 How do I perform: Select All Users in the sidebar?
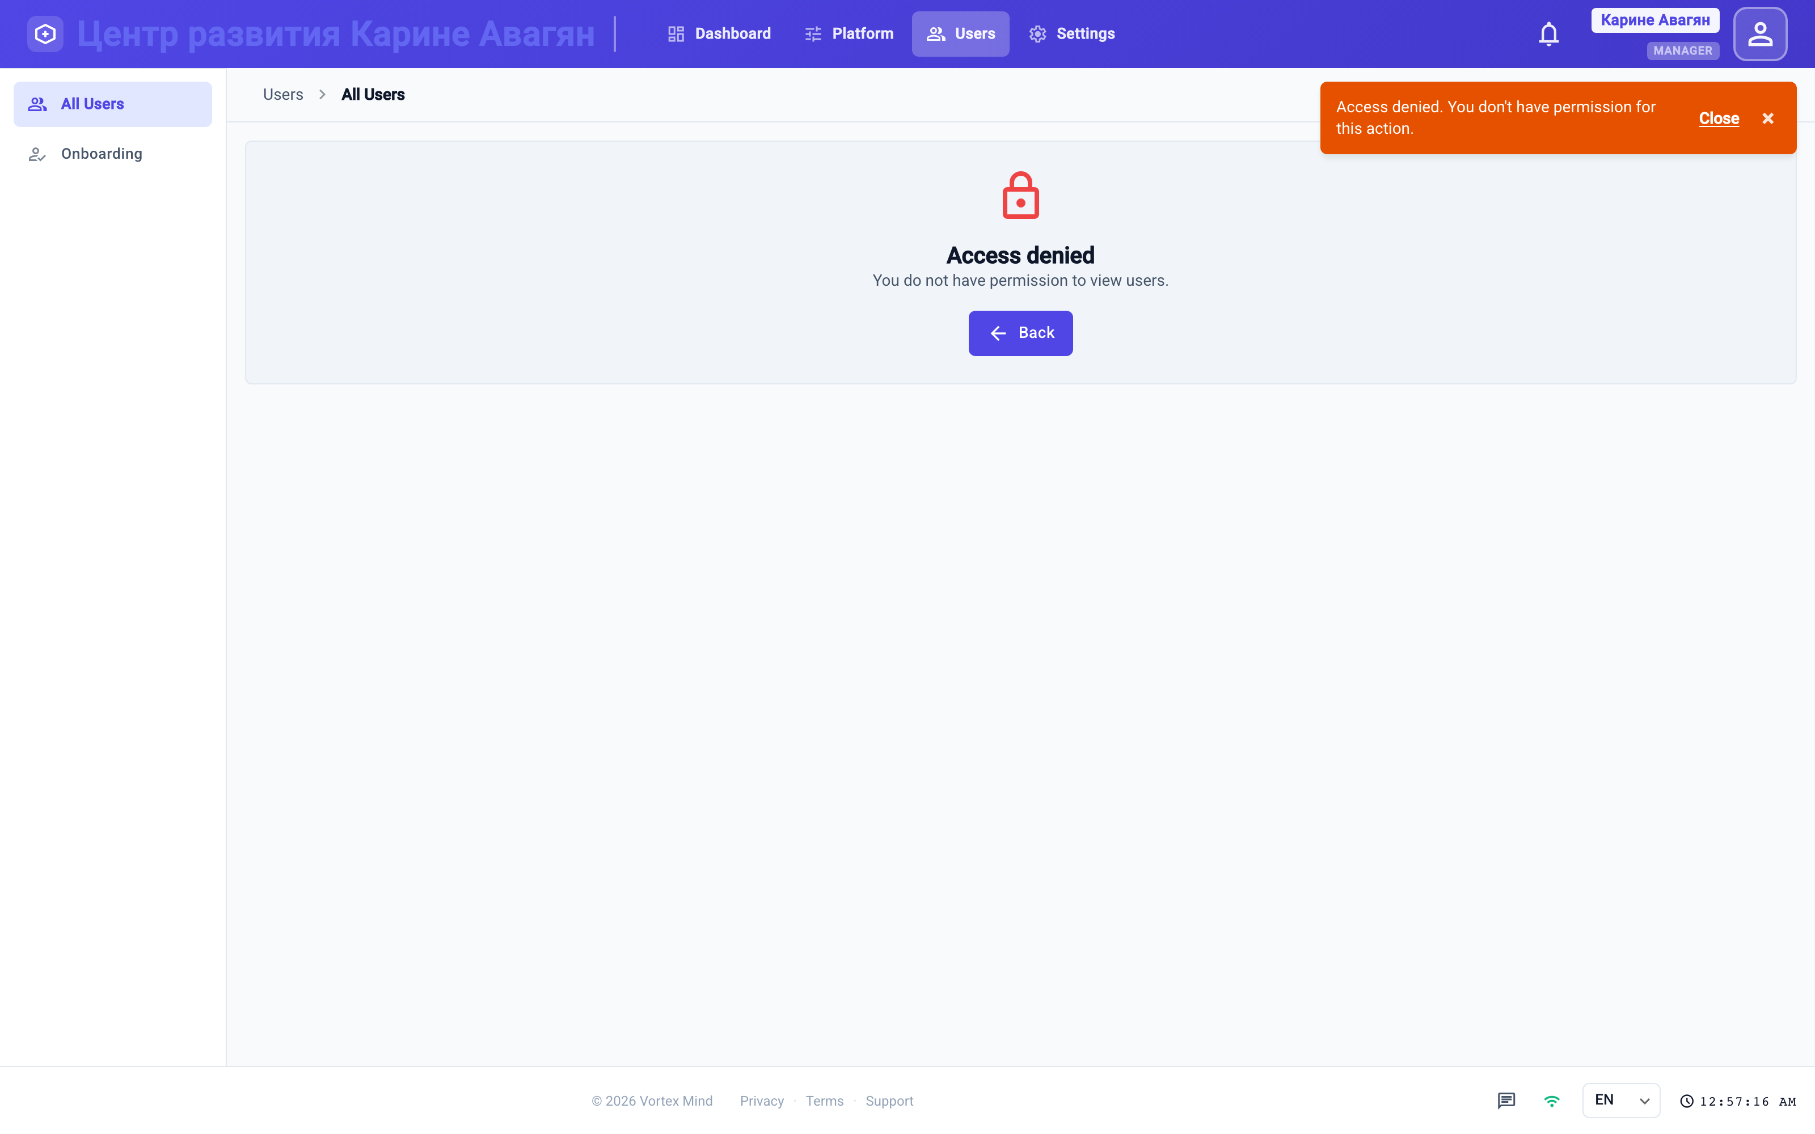112,104
